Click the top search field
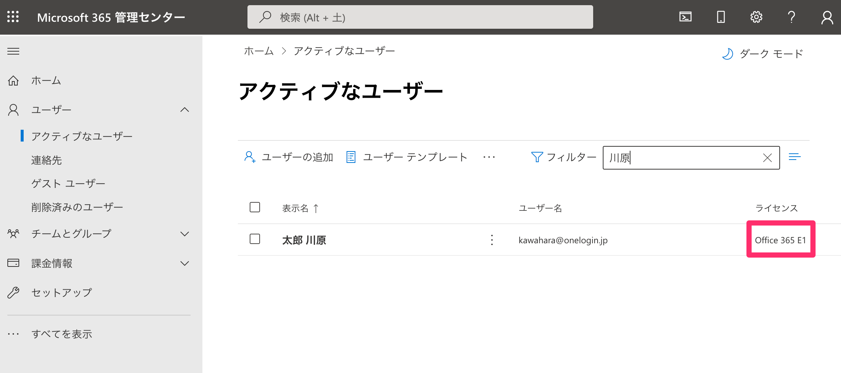 pyautogui.click(x=420, y=17)
